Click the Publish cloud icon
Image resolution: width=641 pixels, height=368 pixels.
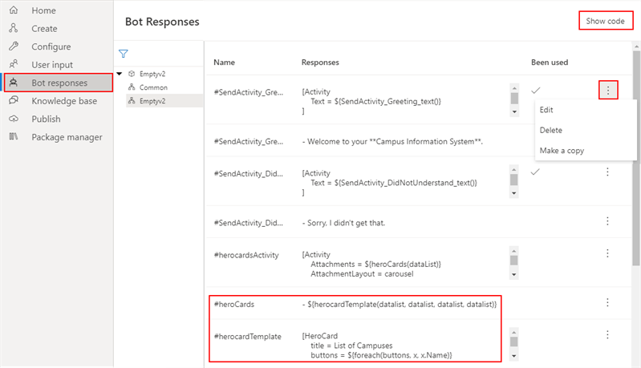[x=13, y=119]
